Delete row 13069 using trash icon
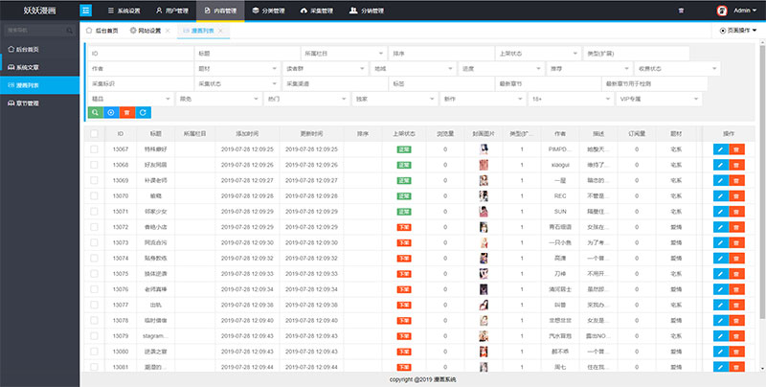 click(736, 180)
